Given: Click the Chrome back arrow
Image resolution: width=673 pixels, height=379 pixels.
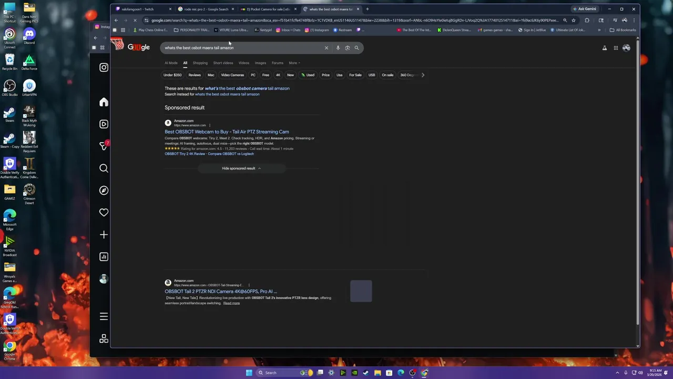Looking at the screenshot, I should tap(116, 21).
